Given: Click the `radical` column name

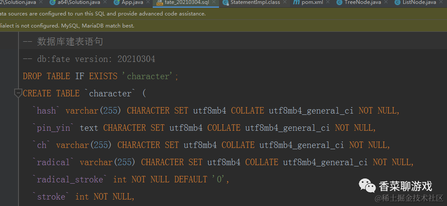Looking at the screenshot, I should [x=54, y=162].
